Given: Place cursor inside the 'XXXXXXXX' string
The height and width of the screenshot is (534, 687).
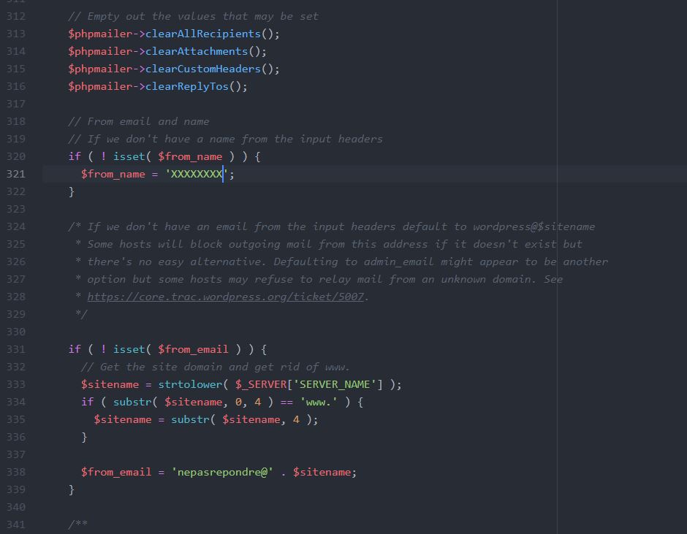Looking at the screenshot, I should pyautogui.click(x=194, y=174).
